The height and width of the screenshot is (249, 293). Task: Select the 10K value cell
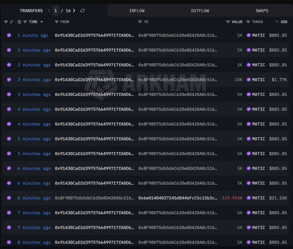pyautogui.click(x=238, y=80)
